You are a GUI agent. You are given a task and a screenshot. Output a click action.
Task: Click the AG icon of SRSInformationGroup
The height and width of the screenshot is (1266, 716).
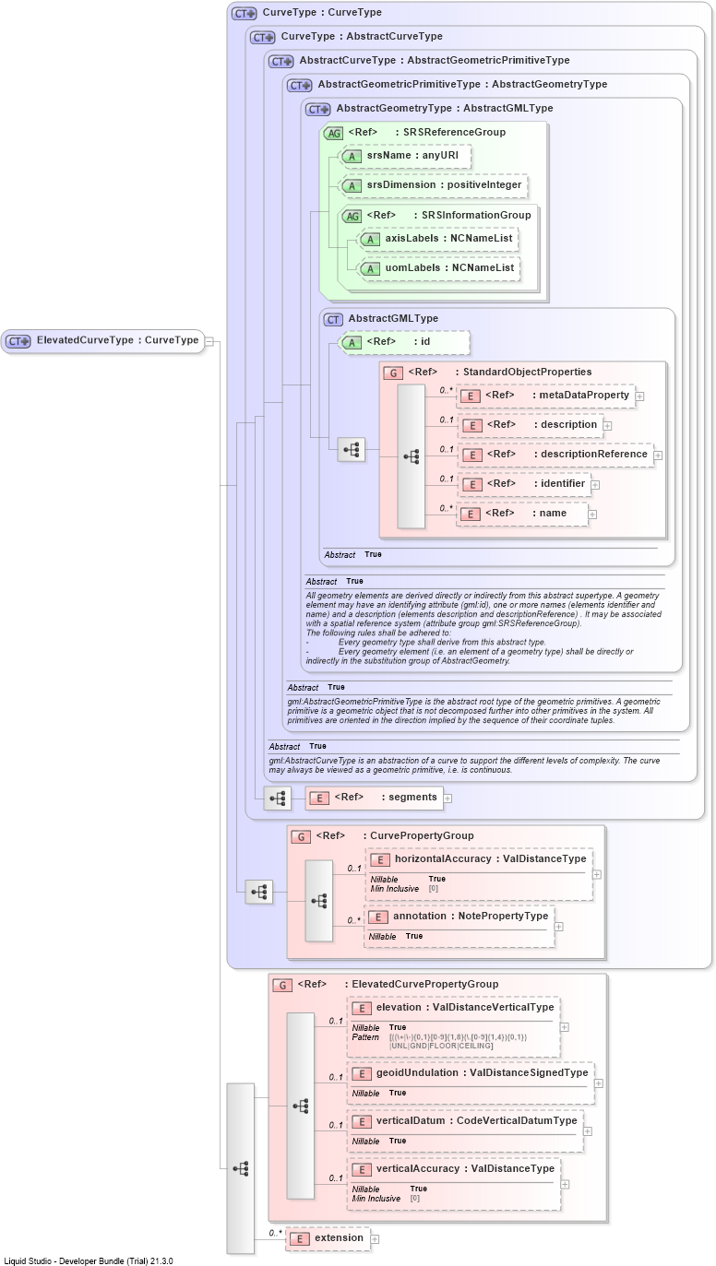[352, 216]
